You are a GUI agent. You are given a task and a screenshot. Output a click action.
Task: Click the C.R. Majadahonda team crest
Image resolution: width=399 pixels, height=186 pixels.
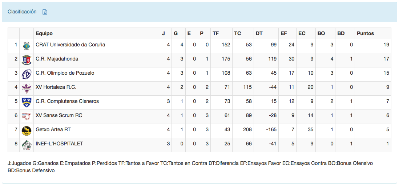pos(27,59)
